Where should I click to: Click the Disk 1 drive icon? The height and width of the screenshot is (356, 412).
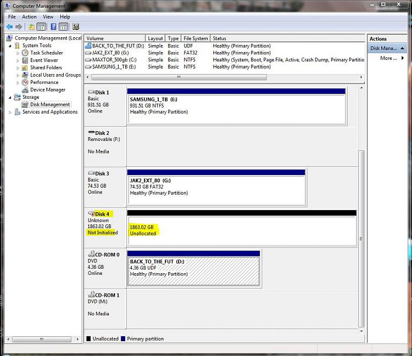click(x=91, y=92)
